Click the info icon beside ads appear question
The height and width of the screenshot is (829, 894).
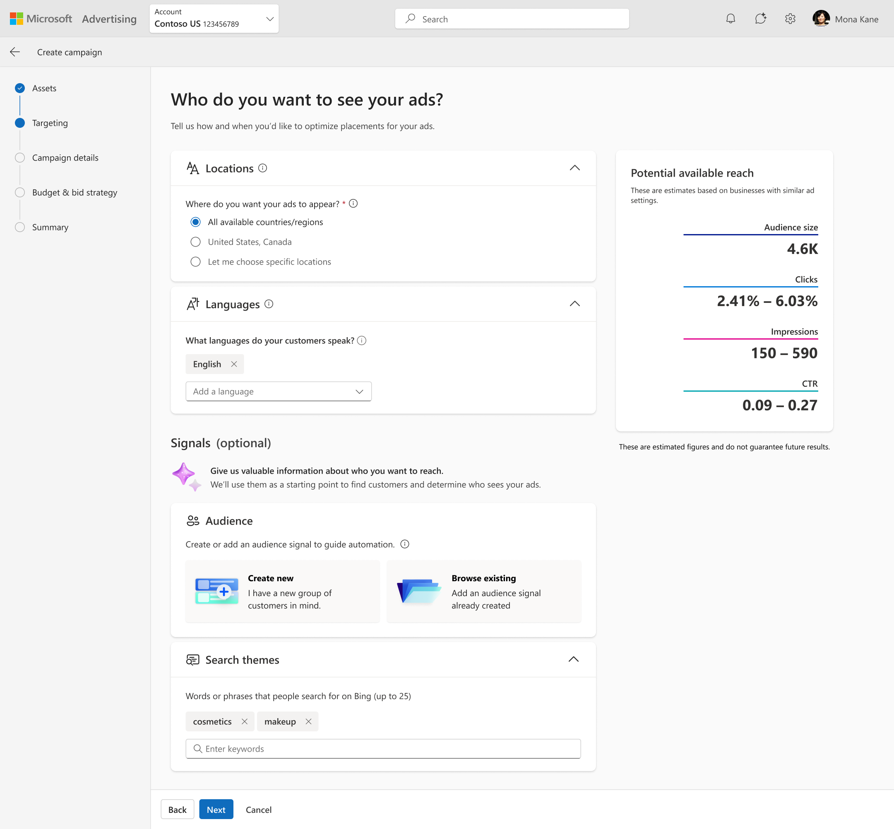point(353,204)
